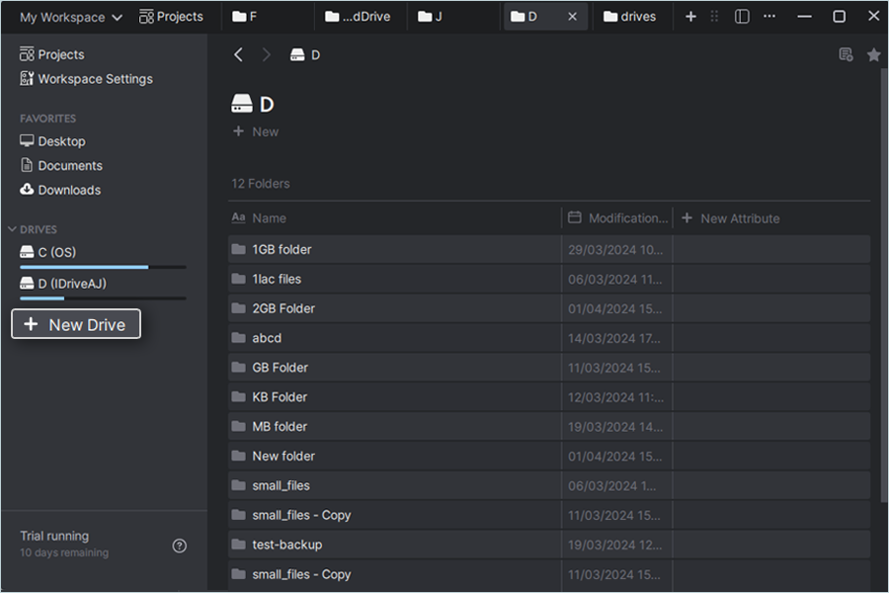Add a New Attribute column
The image size is (889, 593).
730,218
